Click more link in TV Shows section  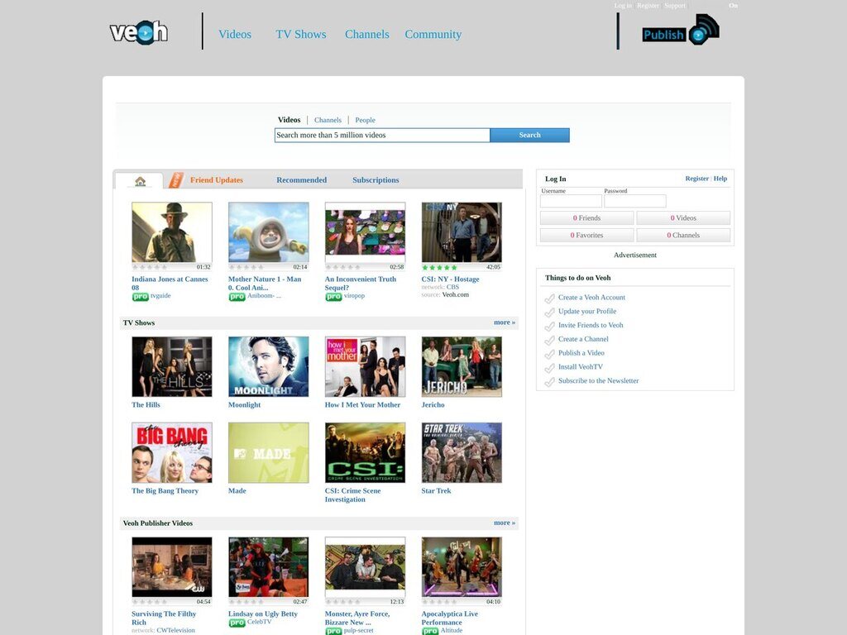pyautogui.click(x=505, y=322)
